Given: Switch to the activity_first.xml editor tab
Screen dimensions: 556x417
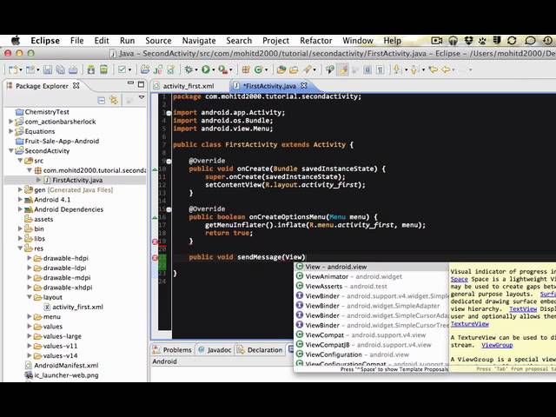Looking at the screenshot, I should 189,86.
